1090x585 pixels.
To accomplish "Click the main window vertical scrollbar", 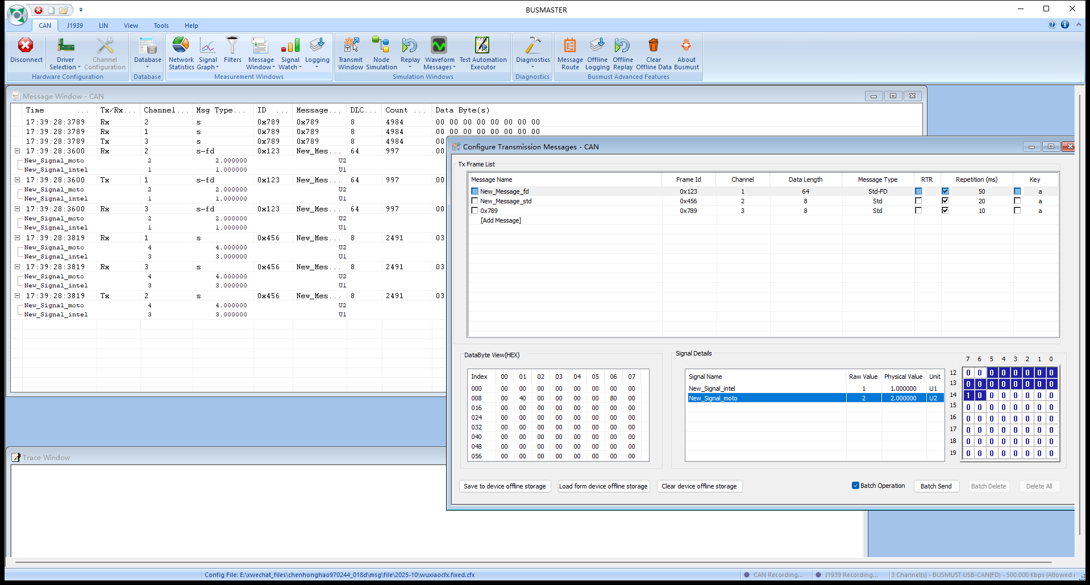I will (x=1080, y=315).
